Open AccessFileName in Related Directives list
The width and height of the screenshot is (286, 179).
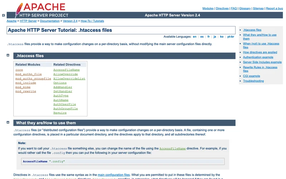point(66,70)
